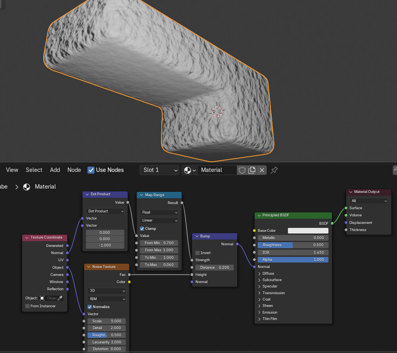Screen dimensions: 397x353
Task: Collapse the Dot Product node
Action: coord(87,194)
